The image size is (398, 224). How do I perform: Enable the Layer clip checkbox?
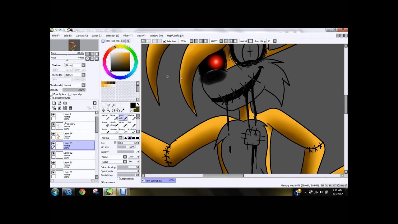[x=70, y=94]
